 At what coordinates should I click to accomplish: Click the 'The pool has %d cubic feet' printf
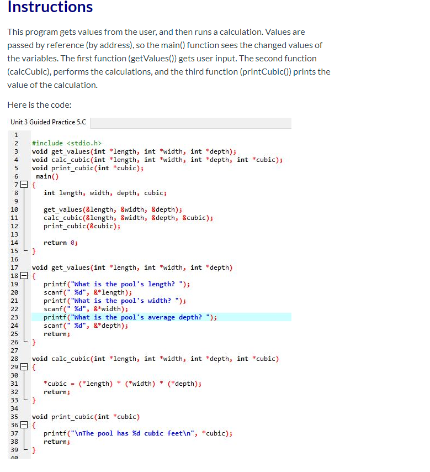click(138, 433)
